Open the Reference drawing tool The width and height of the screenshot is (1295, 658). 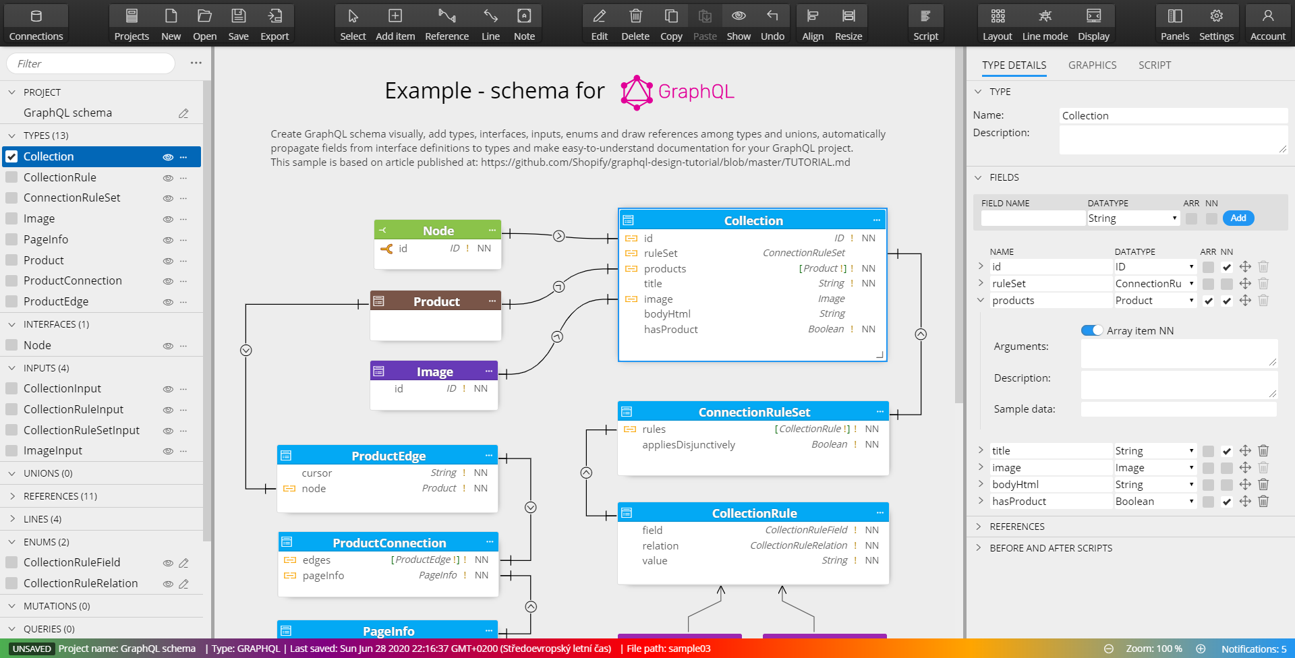click(x=447, y=22)
